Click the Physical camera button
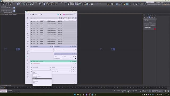This screenshot has height=96, width=170. [x=146, y=24]
